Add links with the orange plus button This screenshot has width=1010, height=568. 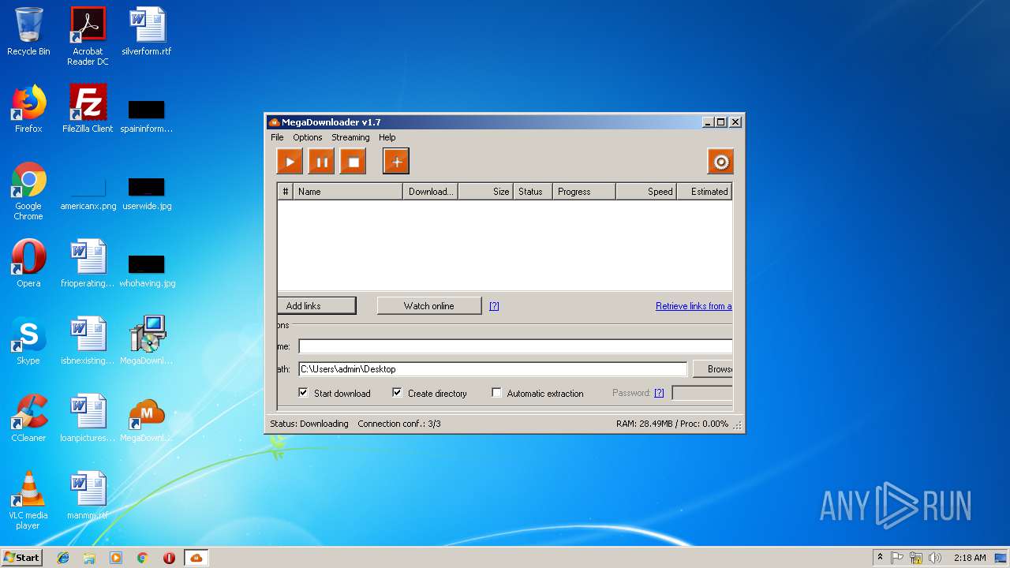(396, 162)
